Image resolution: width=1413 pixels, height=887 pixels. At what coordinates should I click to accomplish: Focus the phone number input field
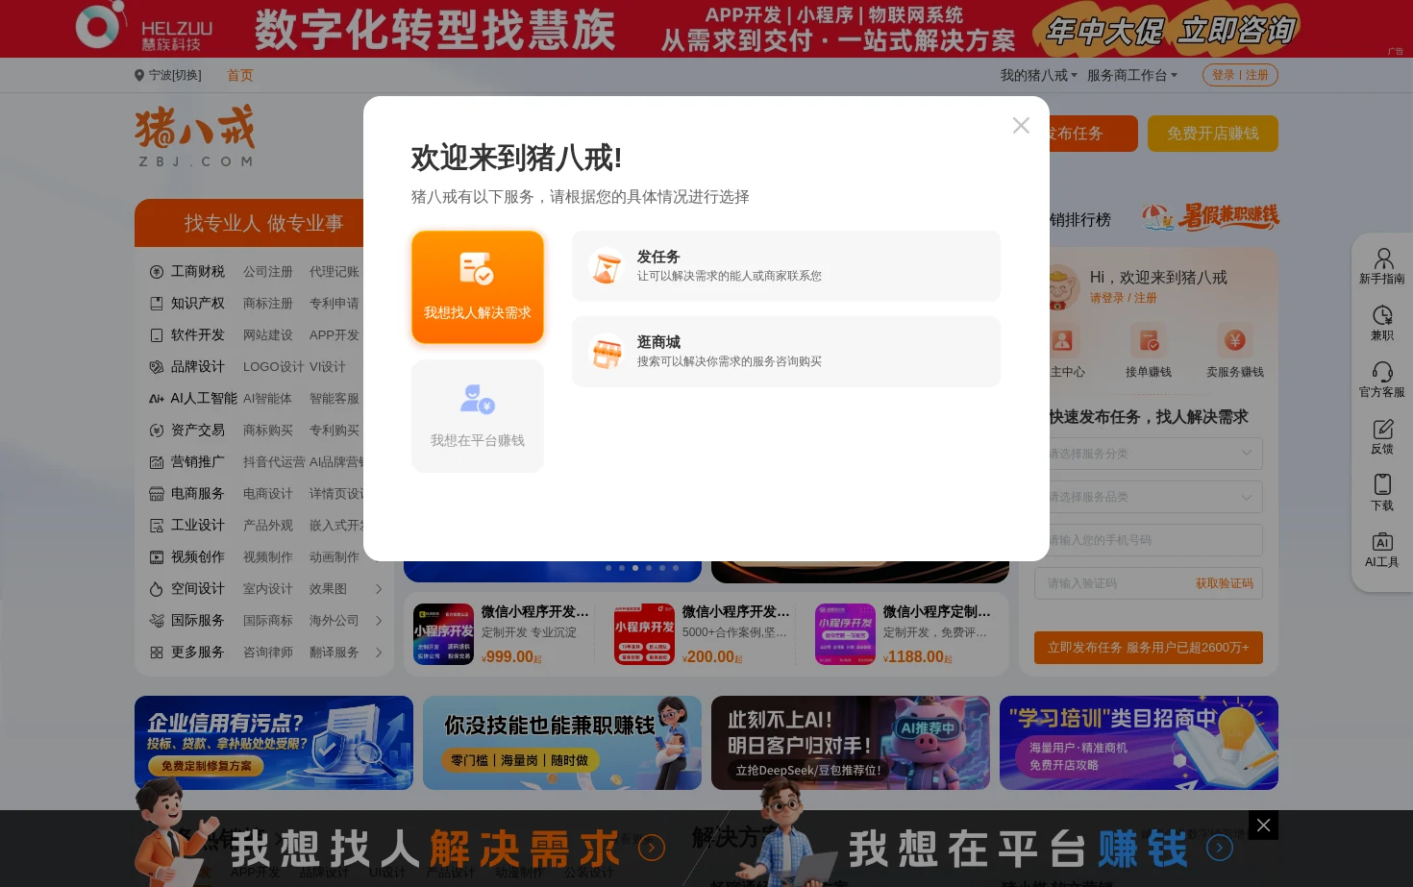tap(1149, 540)
